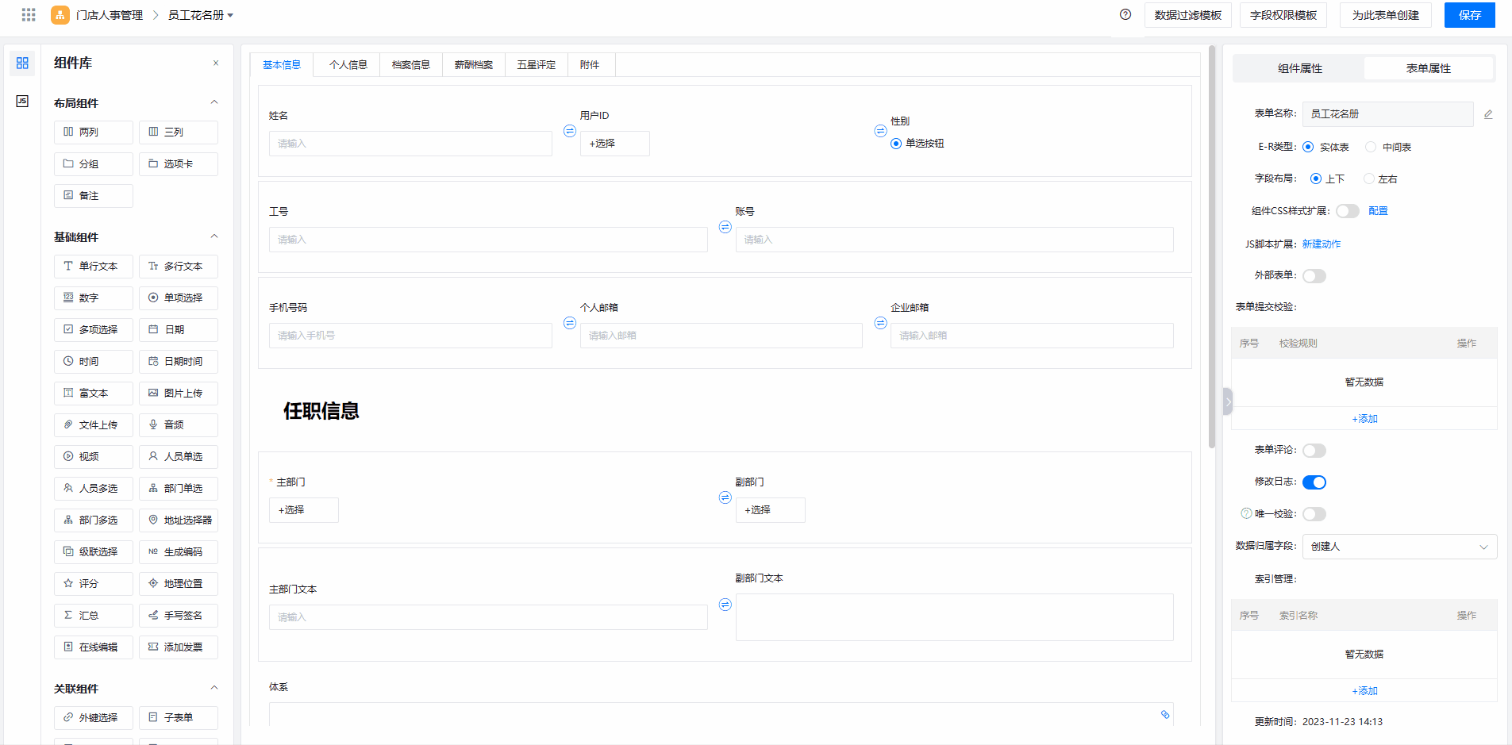Click the link icon in 体系 field
The image size is (1512, 745).
[x=1165, y=714]
